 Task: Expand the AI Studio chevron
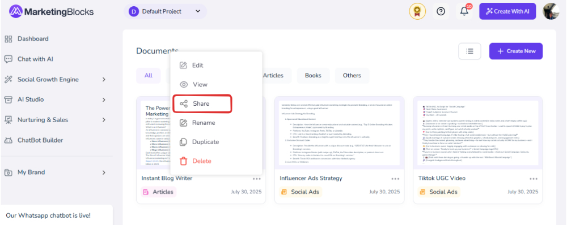tap(104, 99)
